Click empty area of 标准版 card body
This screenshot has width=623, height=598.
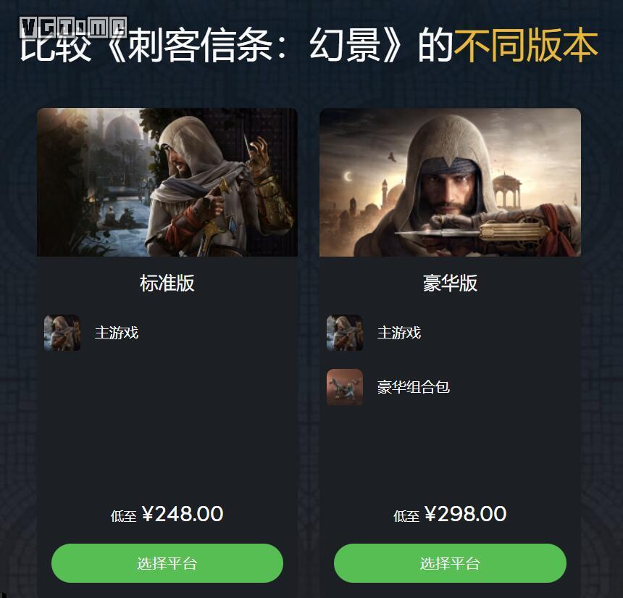167,429
